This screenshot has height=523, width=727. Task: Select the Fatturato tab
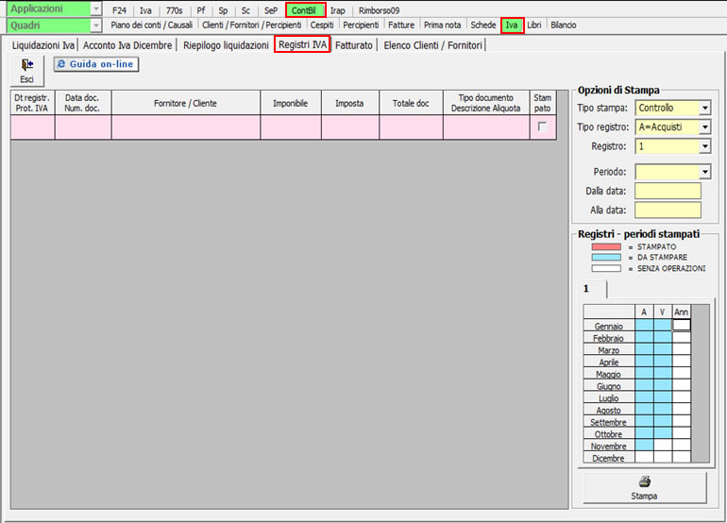353,44
